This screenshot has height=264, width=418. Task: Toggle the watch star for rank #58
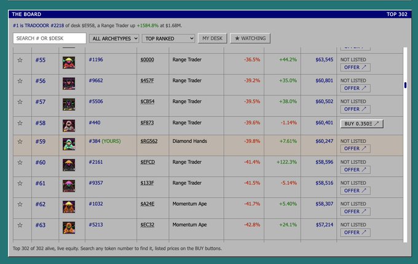pyautogui.click(x=20, y=123)
